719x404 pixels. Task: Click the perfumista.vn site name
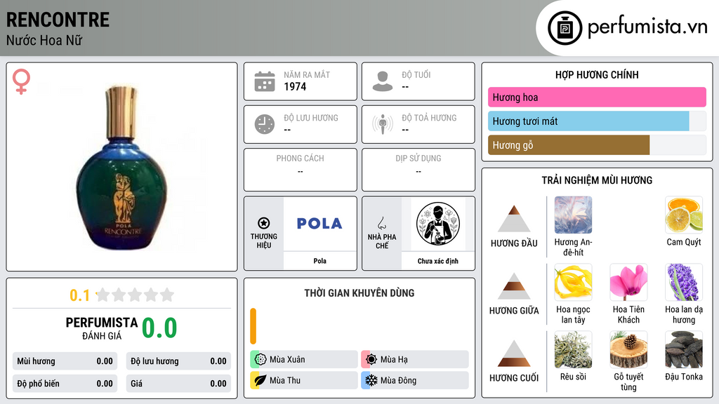pyautogui.click(x=647, y=27)
